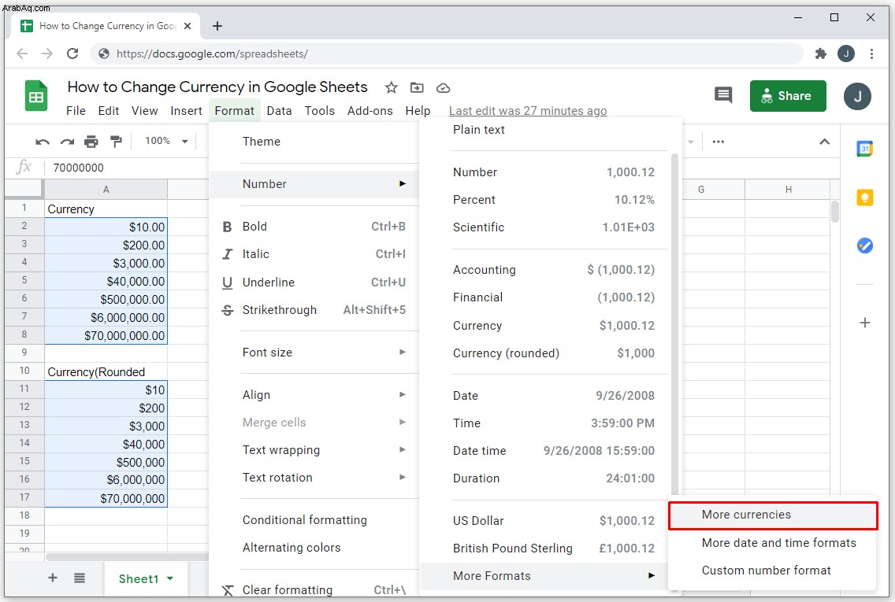This screenshot has height=602, width=895.
Task: Expand the Font size submenu
Action: click(314, 353)
